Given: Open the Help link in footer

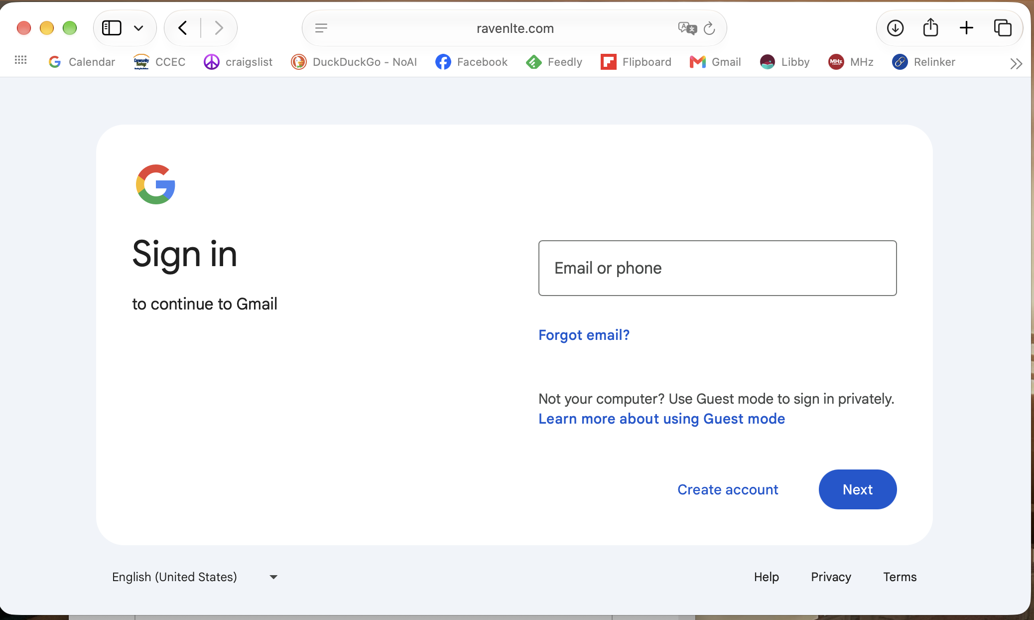Looking at the screenshot, I should click(766, 577).
